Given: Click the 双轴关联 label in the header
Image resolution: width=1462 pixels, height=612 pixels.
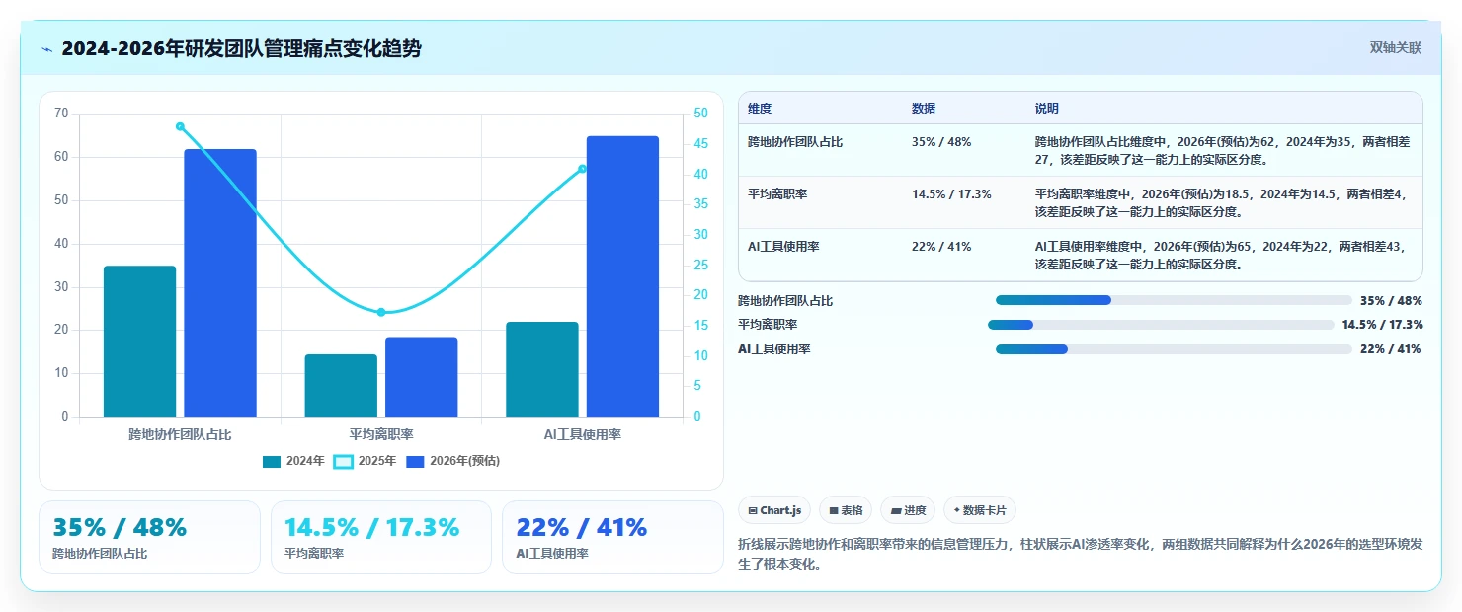Looking at the screenshot, I should pos(1396,47).
